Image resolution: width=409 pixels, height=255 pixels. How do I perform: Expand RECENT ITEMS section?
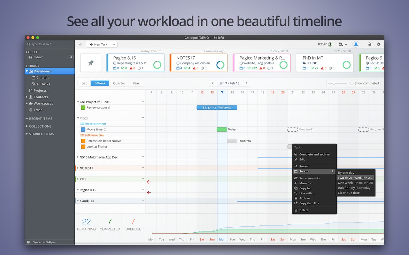pyautogui.click(x=27, y=119)
